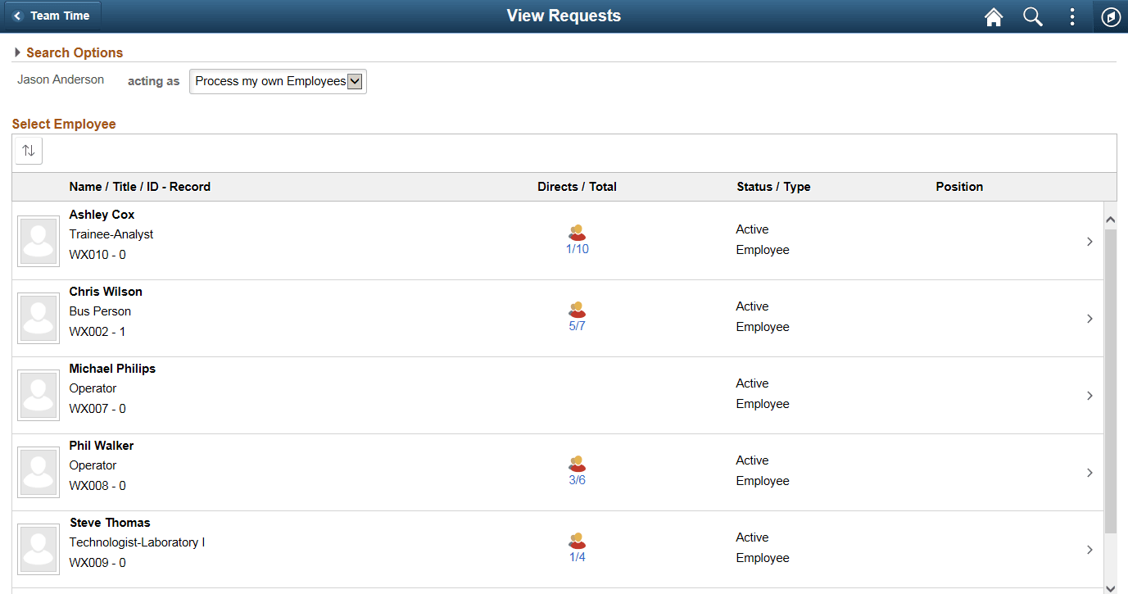Click Steve Thomas's direct reports person icon
Viewport: 1128px width, 594px height.
point(578,540)
